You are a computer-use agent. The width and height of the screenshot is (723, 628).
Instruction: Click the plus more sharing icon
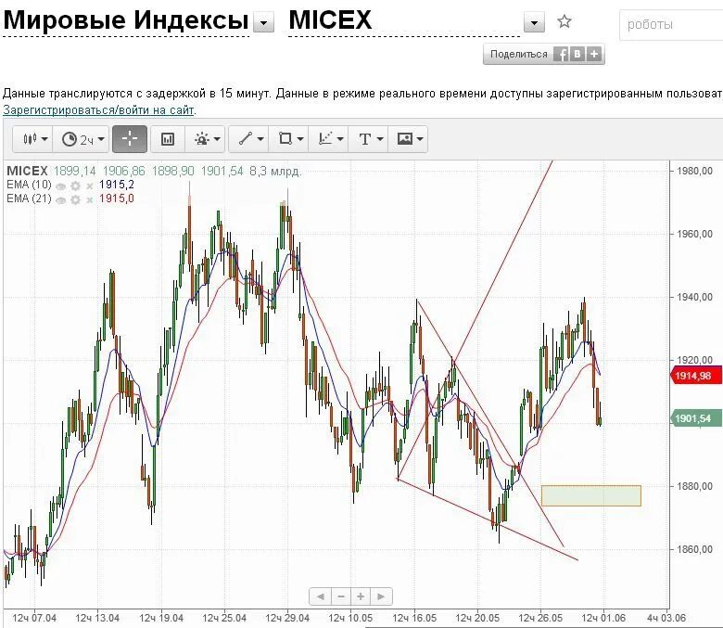tap(594, 54)
